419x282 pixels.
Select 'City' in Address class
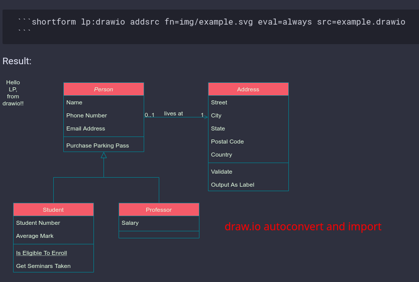(x=216, y=115)
